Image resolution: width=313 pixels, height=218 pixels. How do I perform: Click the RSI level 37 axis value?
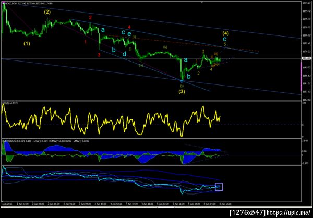coord(304,125)
